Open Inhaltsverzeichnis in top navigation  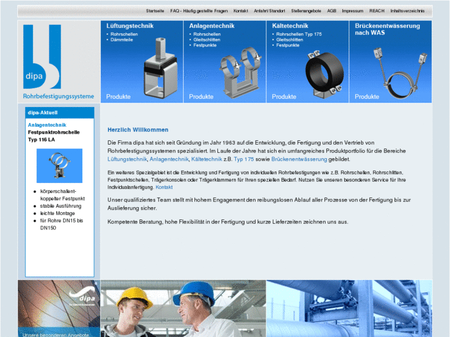coord(407,11)
